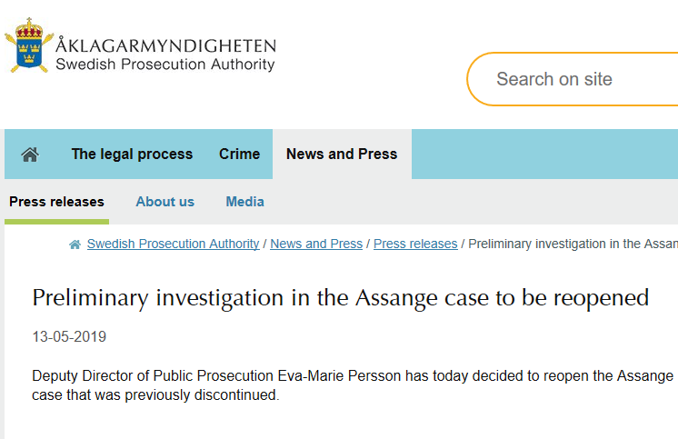Open the About us tab

165,202
